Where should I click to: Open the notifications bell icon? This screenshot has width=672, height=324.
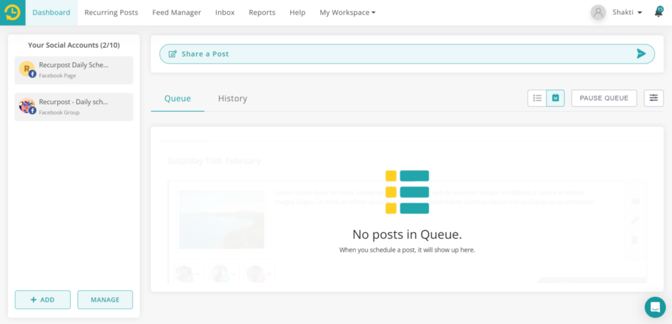(x=659, y=12)
